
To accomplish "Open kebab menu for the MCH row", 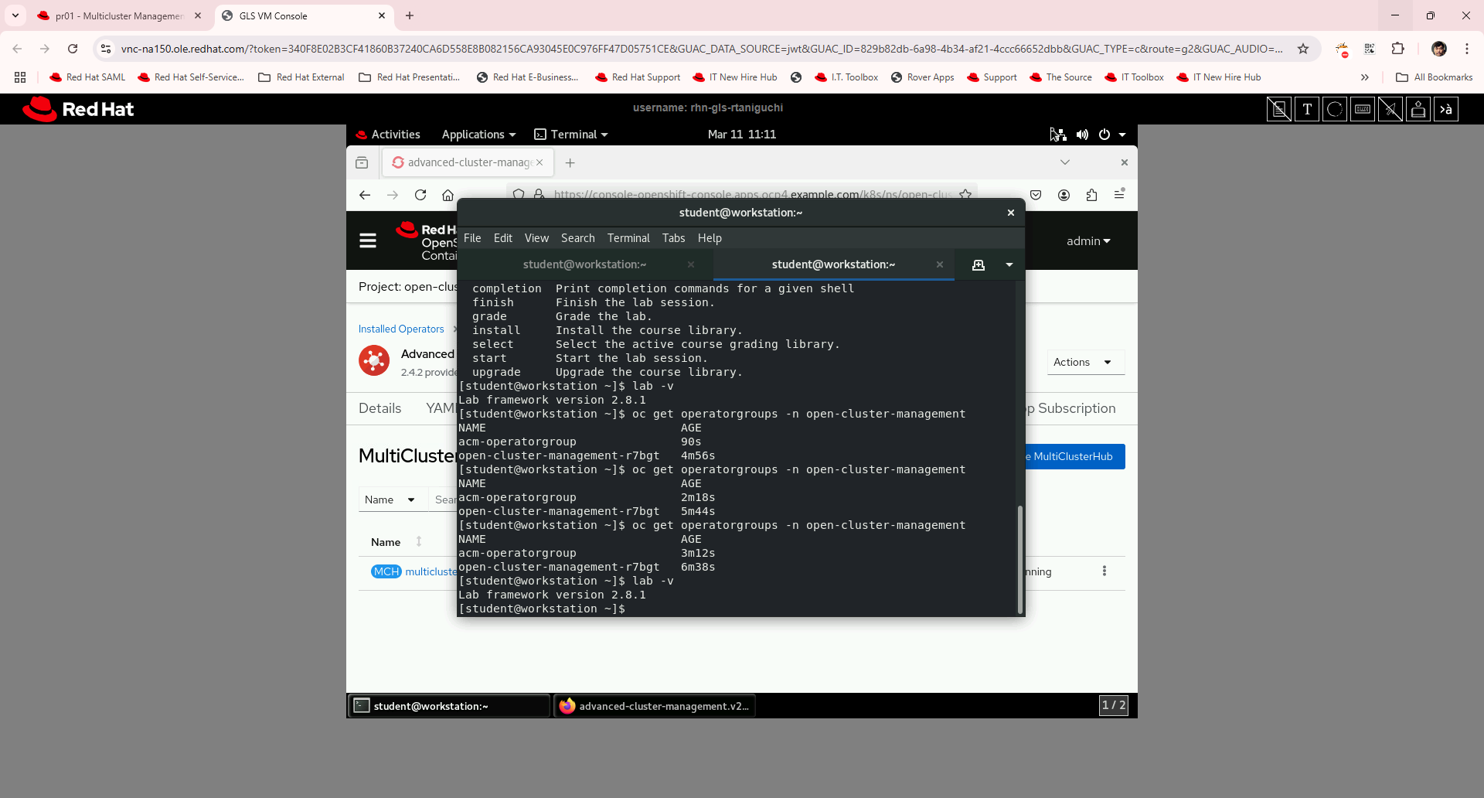I will [1104, 571].
